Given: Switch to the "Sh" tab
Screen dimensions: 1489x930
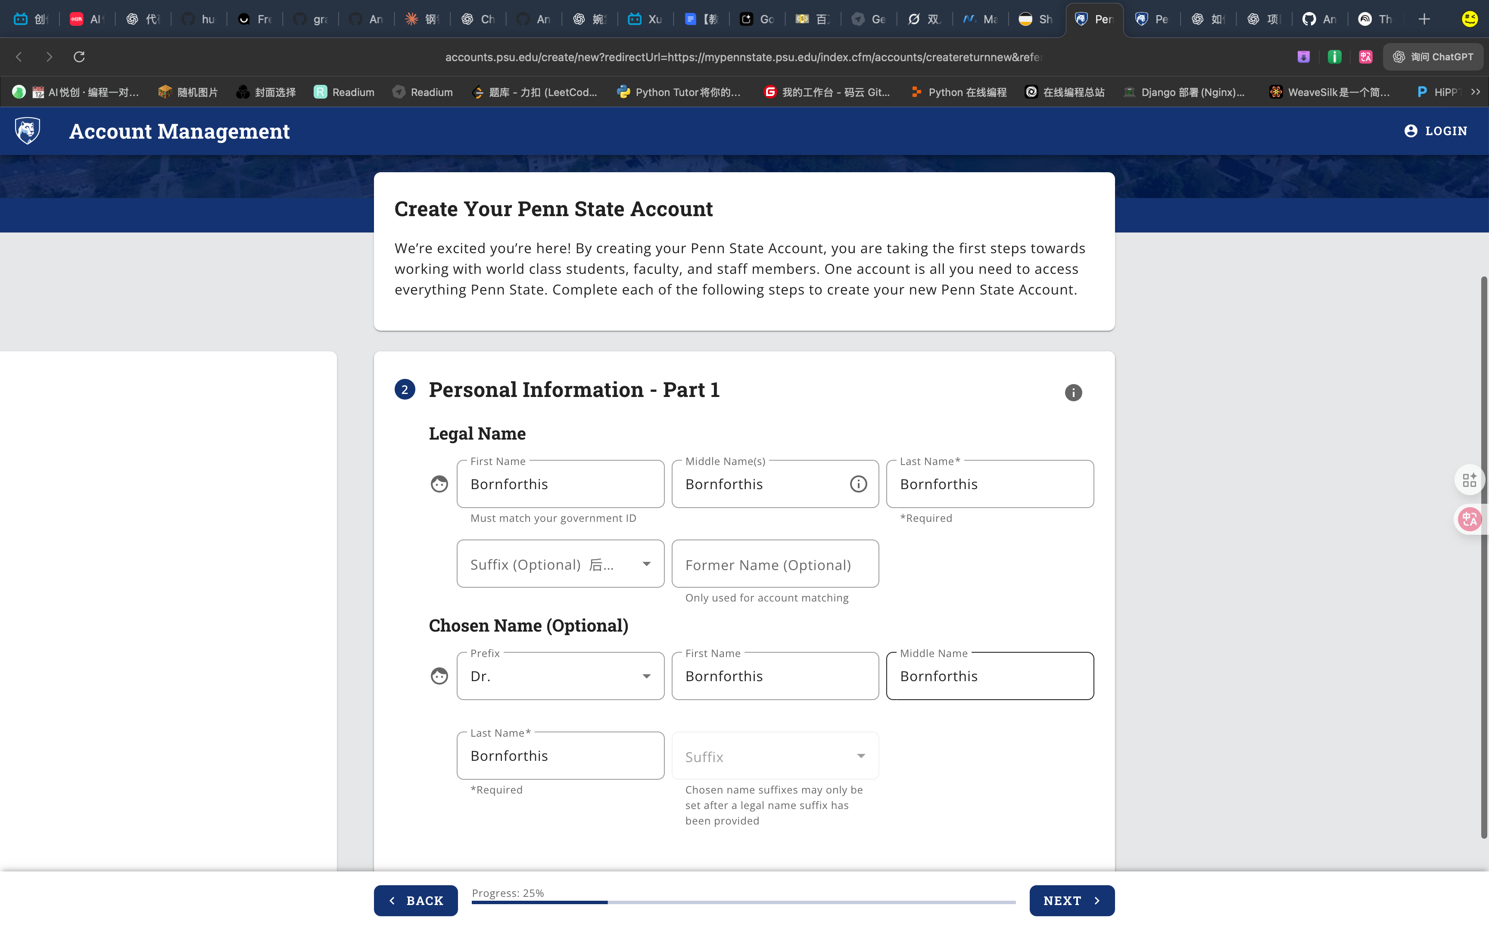Looking at the screenshot, I should click(x=1037, y=19).
